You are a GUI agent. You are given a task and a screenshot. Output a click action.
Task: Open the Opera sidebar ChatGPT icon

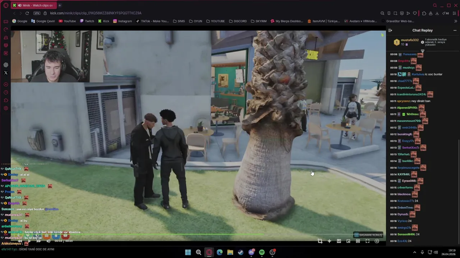click(6, 65)
